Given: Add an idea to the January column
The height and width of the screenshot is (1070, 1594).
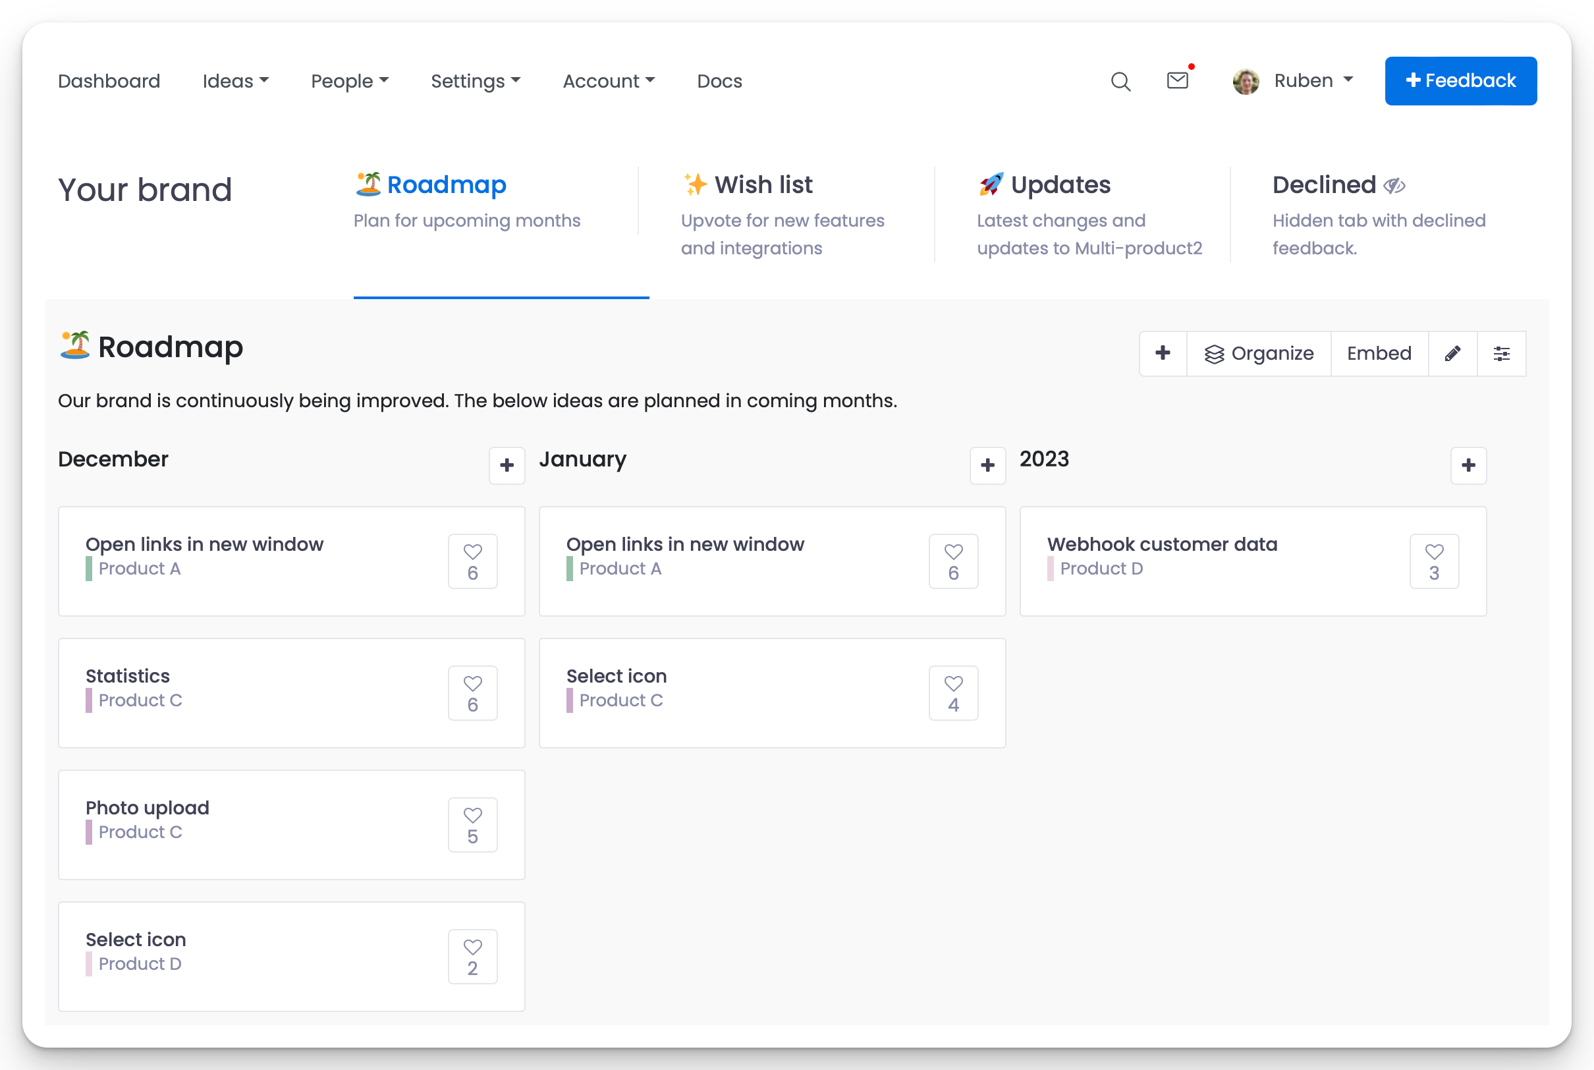Looking at the screenshot, I should (x=987, y=465).
